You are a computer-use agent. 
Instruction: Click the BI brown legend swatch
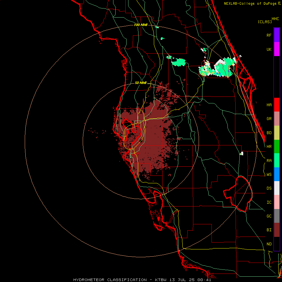click(277, 230)
